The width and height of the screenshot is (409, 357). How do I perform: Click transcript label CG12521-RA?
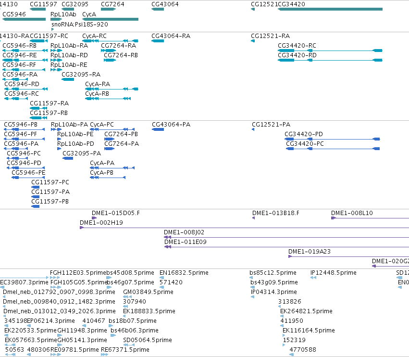270,36
